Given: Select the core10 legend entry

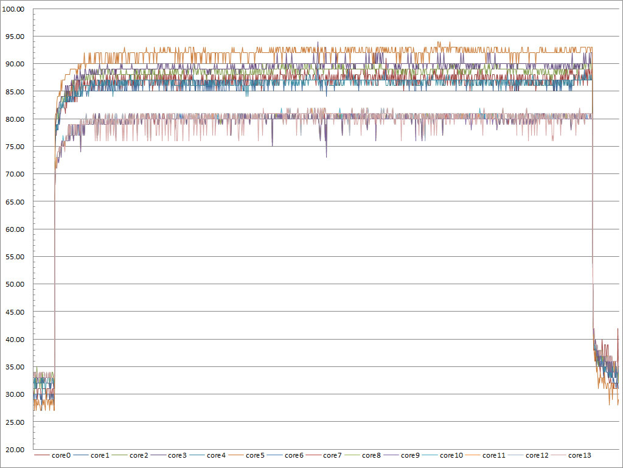Looking at the screenshot, I should point(442,455).
